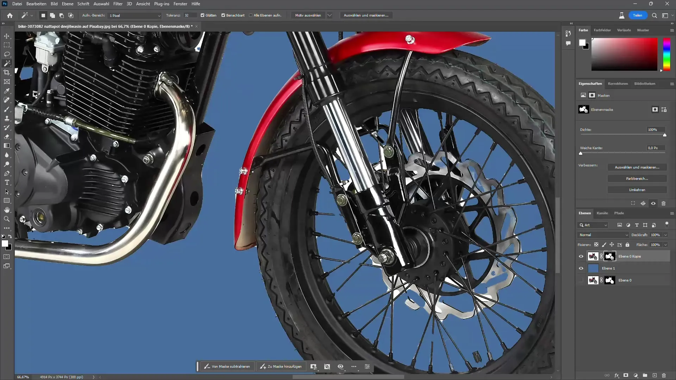The width and height of the screenshot is (676, 380).
Task: Switch to the Kanäle tab
Action: tap(602, 213)
